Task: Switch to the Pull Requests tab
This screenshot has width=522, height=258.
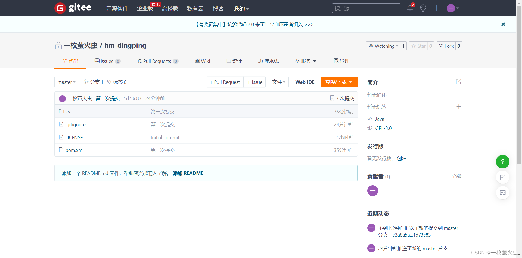Action: click(x=158, y=61)
